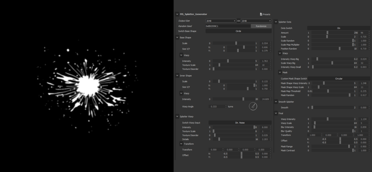Open the Output Size width dropdown
This screenshot has height=172, width=372.
(221, 21)
